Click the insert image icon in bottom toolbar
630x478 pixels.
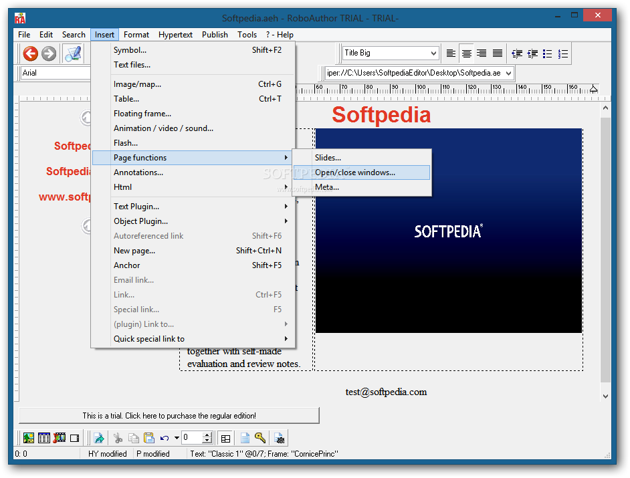[x=29, y=438]
